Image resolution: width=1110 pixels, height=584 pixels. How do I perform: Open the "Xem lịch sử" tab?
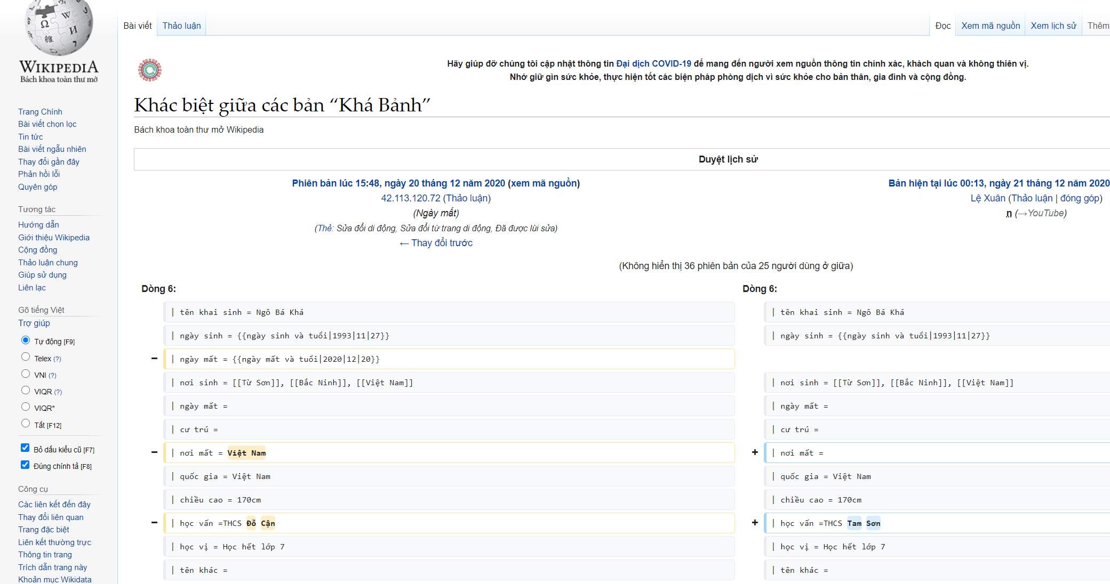(x=1053, y=25)
